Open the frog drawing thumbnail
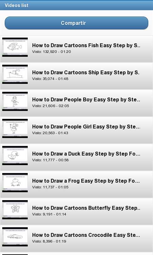Screen dimensions: 153x255 (15, 183)
